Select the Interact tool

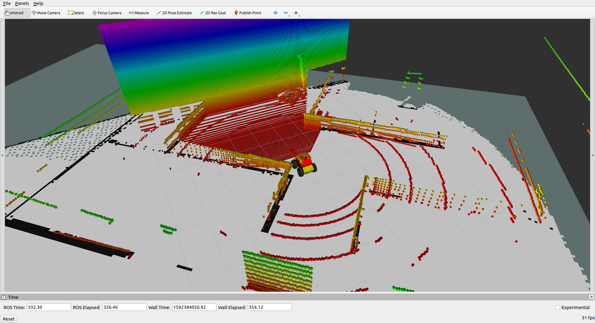point(17,13)
